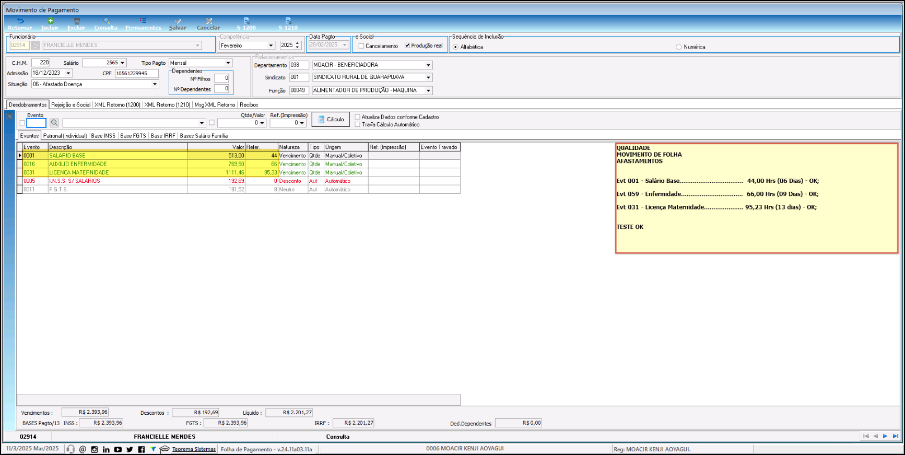Click the Instagram icon in status bar
Screen dimensions: 905x455
(x=95, y=449)
